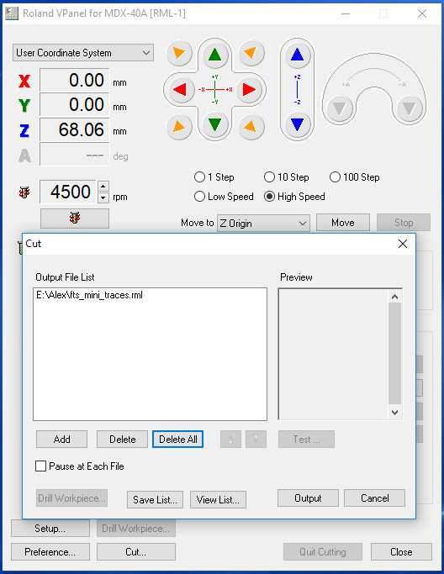The width and height of the screenshot is (444, 574).
Task: Click Delete in Cut dialog
Action: tap(123, 440)
